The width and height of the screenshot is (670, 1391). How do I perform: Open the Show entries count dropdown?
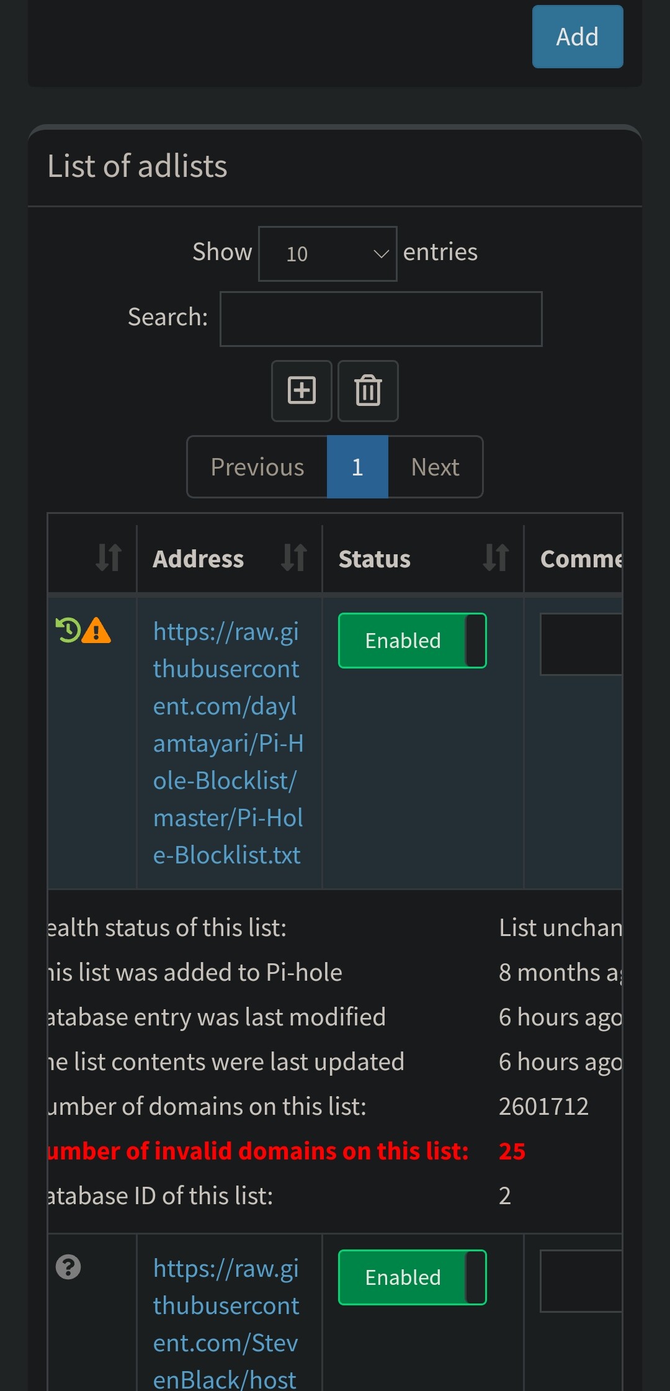pyautogui.click(x=328, y=253)
